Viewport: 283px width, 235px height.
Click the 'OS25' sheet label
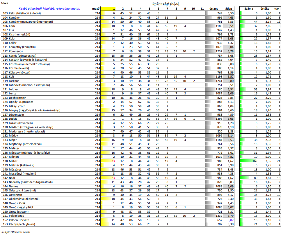point(5,3)
